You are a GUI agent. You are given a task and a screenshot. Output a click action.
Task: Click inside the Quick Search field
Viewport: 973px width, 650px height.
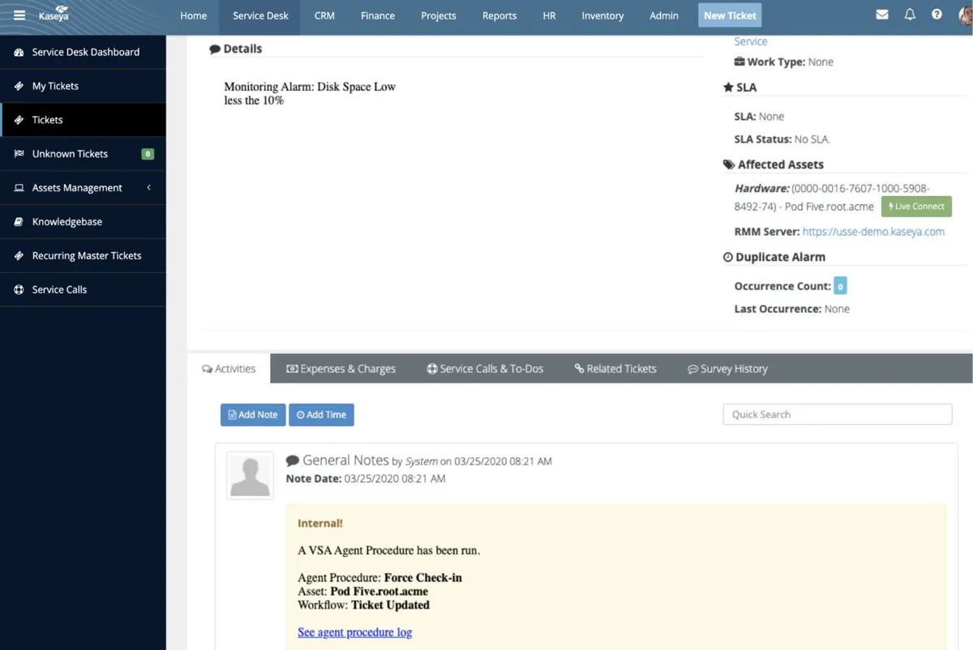pos(837,414)
